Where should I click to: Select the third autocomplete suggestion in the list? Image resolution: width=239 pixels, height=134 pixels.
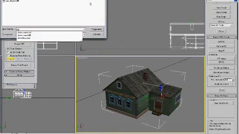tap(24, 38)
